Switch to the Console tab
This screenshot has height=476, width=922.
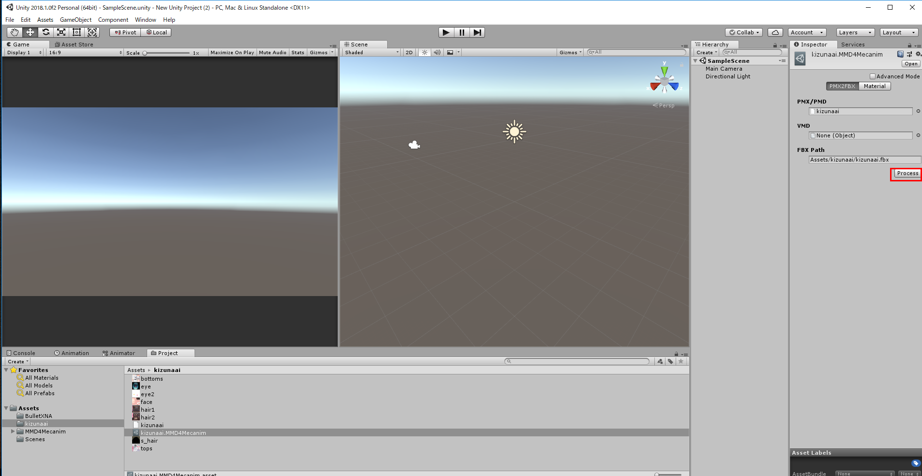pos(21,353)
